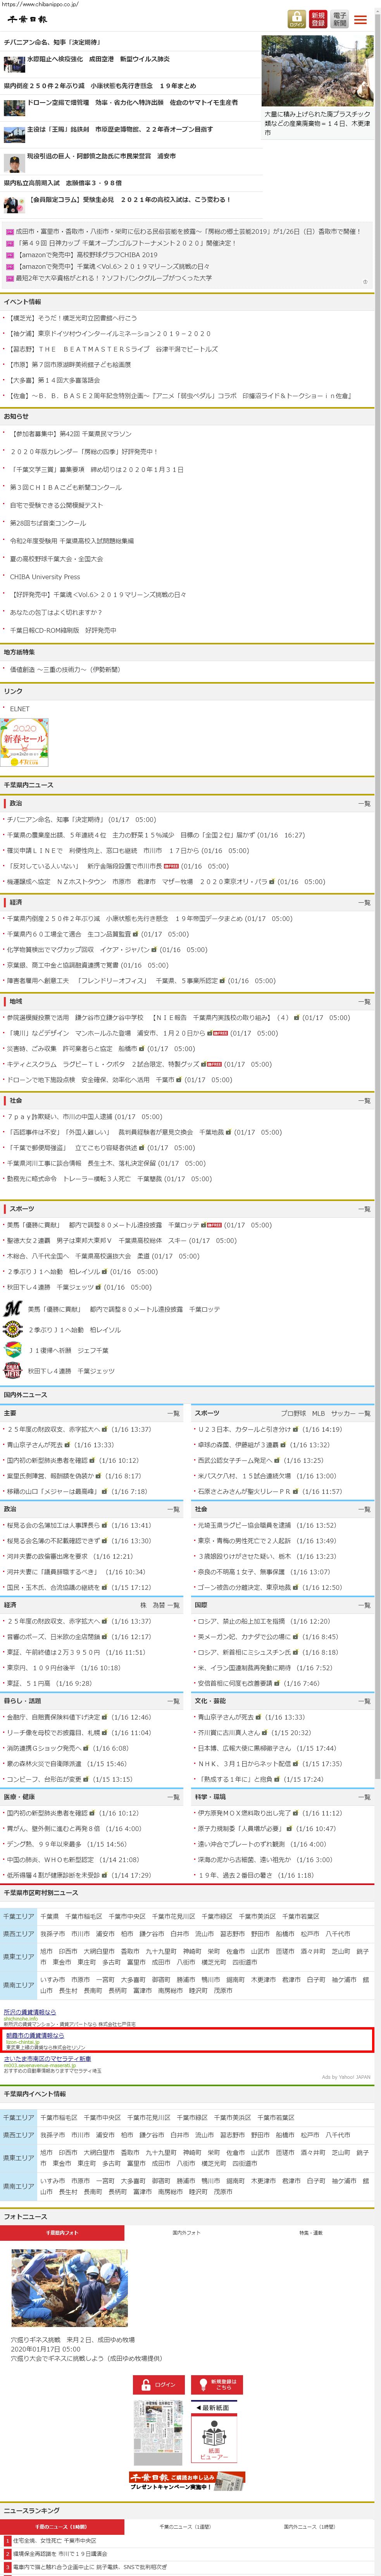Open ドローン空撮で情報管理 article
The image size is (381, 2576).
(x=133, y=102)
